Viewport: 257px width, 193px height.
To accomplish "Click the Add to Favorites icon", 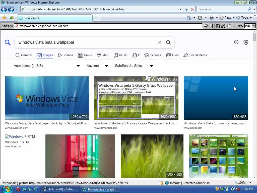I will coord(12,18).
